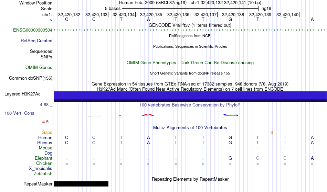Click the Elephant row G base

click(230, 158)
